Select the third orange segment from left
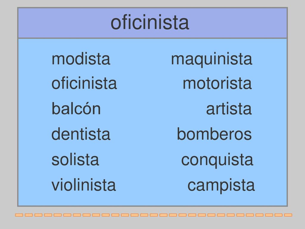This screenshot has width=305, height=229. pyautogui.click(x=38, y=215)
